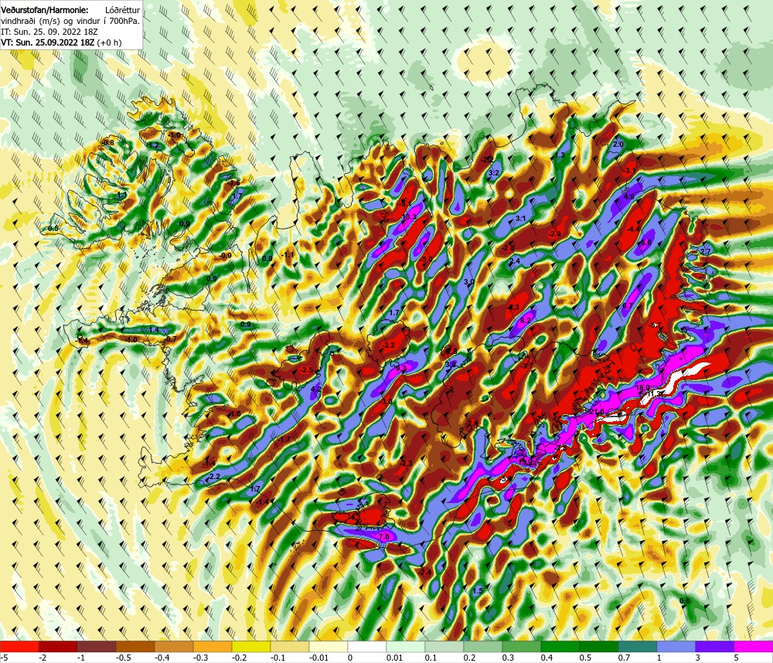Click the VT: Sun. 25.09.2022 18Z (+0 h) line
The height and width of the screenshot is (663, 773).
(x=61, y=42)
